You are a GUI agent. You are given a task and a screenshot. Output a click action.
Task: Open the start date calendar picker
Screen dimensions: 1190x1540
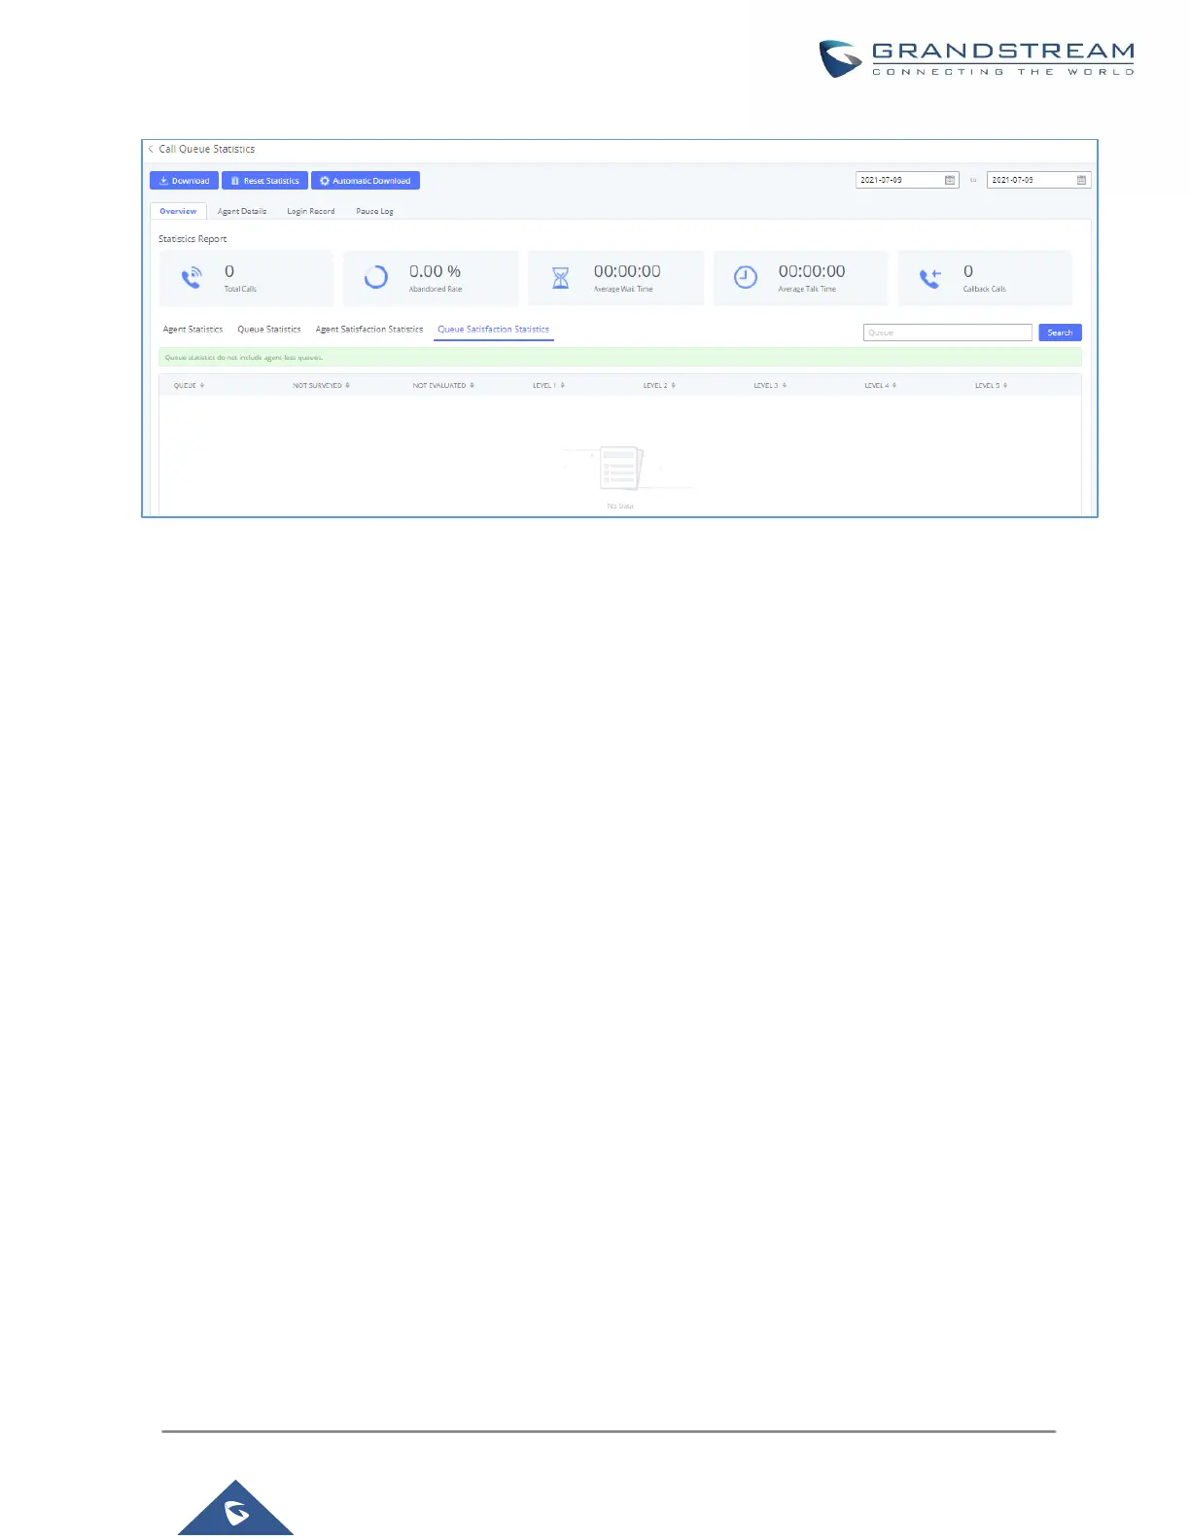click(x=950, y=180)
